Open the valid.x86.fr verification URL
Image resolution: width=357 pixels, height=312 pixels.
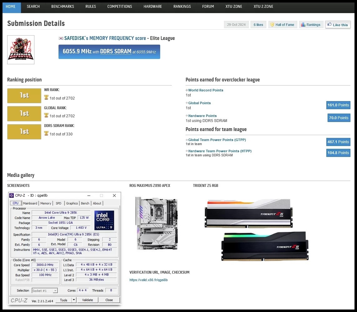coord(148,280)
